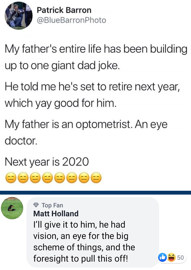Click the Top Fan diamond badge icon
191x270 pixels.
(x=36, y=205)
